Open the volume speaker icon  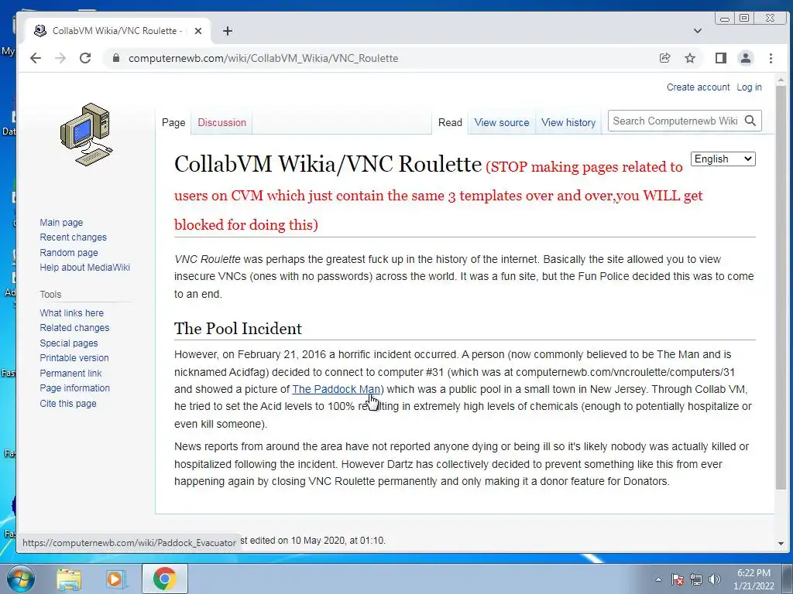click(x=715, y=579)
